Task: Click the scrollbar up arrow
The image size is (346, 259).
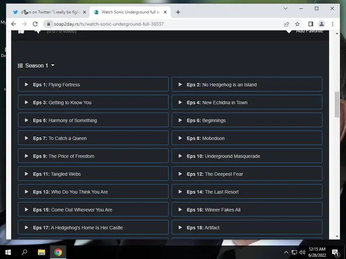Action: tap(337, 33)
